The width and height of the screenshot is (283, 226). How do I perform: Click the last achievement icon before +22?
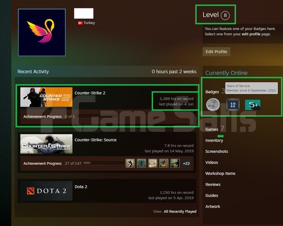coord(175,164)
